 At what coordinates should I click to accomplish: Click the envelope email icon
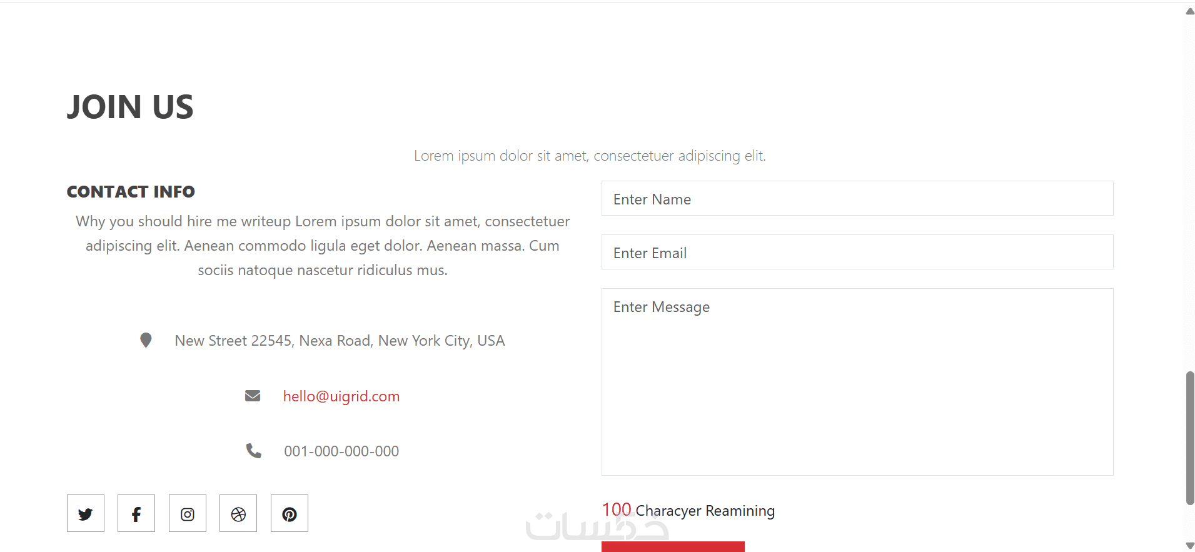point(253,396)
